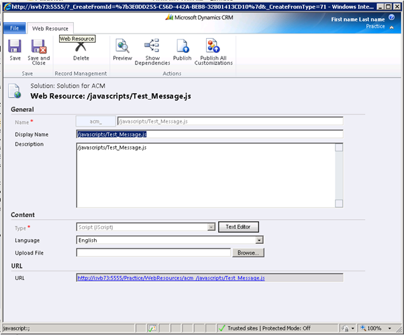Viewport: 404px width, 335px height.
Task: Select the Web Resource tab
Action: click(x=50, y=28)
